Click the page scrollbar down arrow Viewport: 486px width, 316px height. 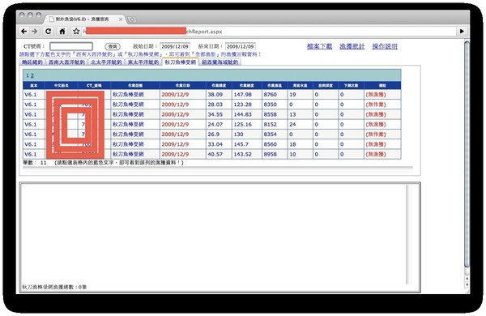[x=467, y=284]
